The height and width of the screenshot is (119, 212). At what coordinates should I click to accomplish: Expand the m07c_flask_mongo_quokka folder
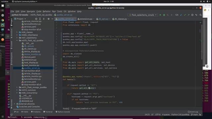pyautogui.click(x=17, y=87)
